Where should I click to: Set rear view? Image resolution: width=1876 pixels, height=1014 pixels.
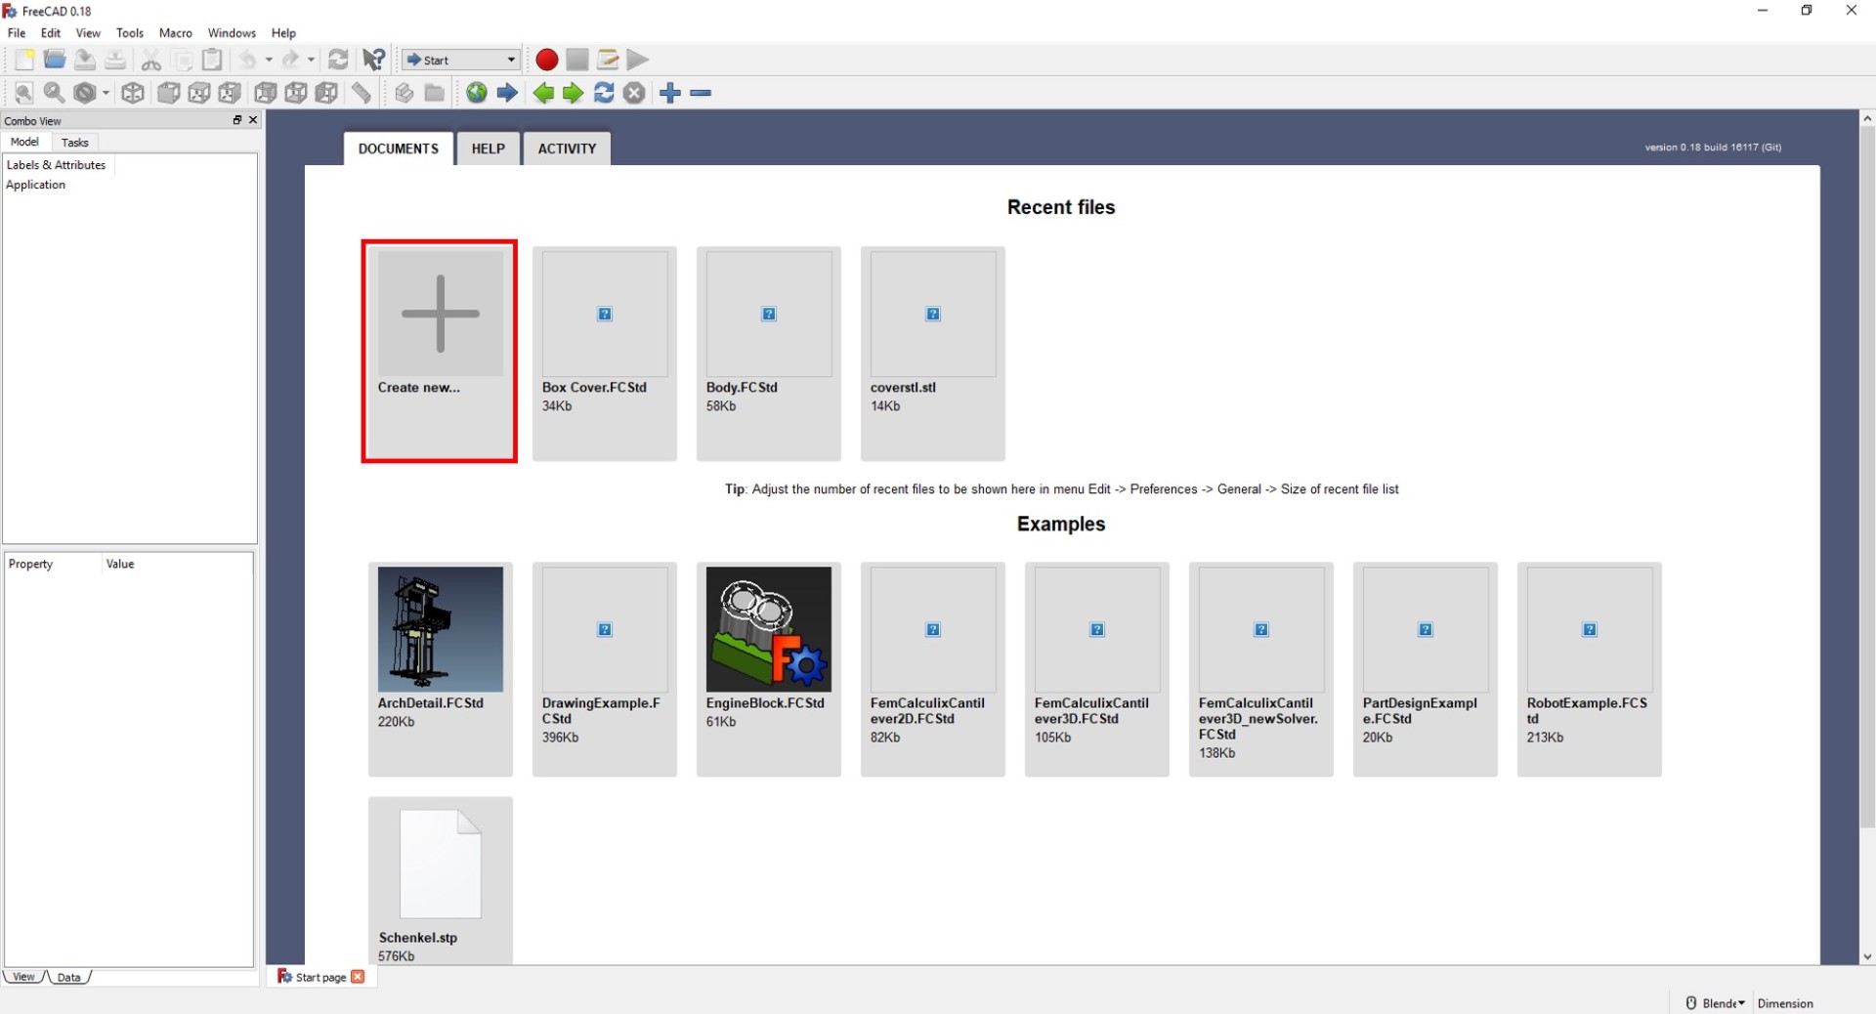coord(266,93)
